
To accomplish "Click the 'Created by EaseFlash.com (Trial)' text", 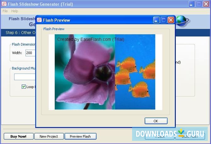I will tap(91, 39).
